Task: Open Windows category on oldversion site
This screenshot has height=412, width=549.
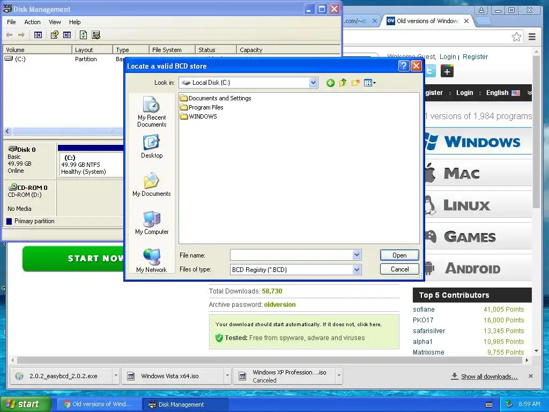Action: (478, 142)
